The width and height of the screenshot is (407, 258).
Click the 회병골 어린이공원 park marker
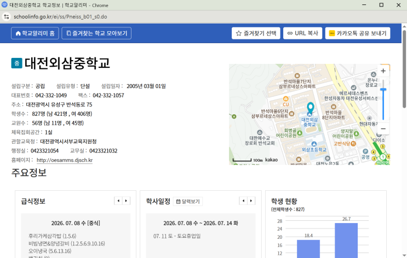point(300,133)
